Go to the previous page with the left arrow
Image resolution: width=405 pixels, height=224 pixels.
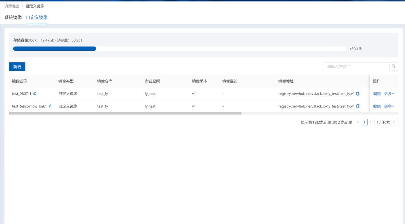tap(358, 123)
